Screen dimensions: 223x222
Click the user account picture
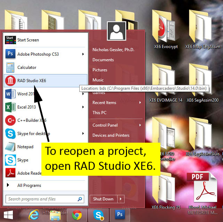117,31
